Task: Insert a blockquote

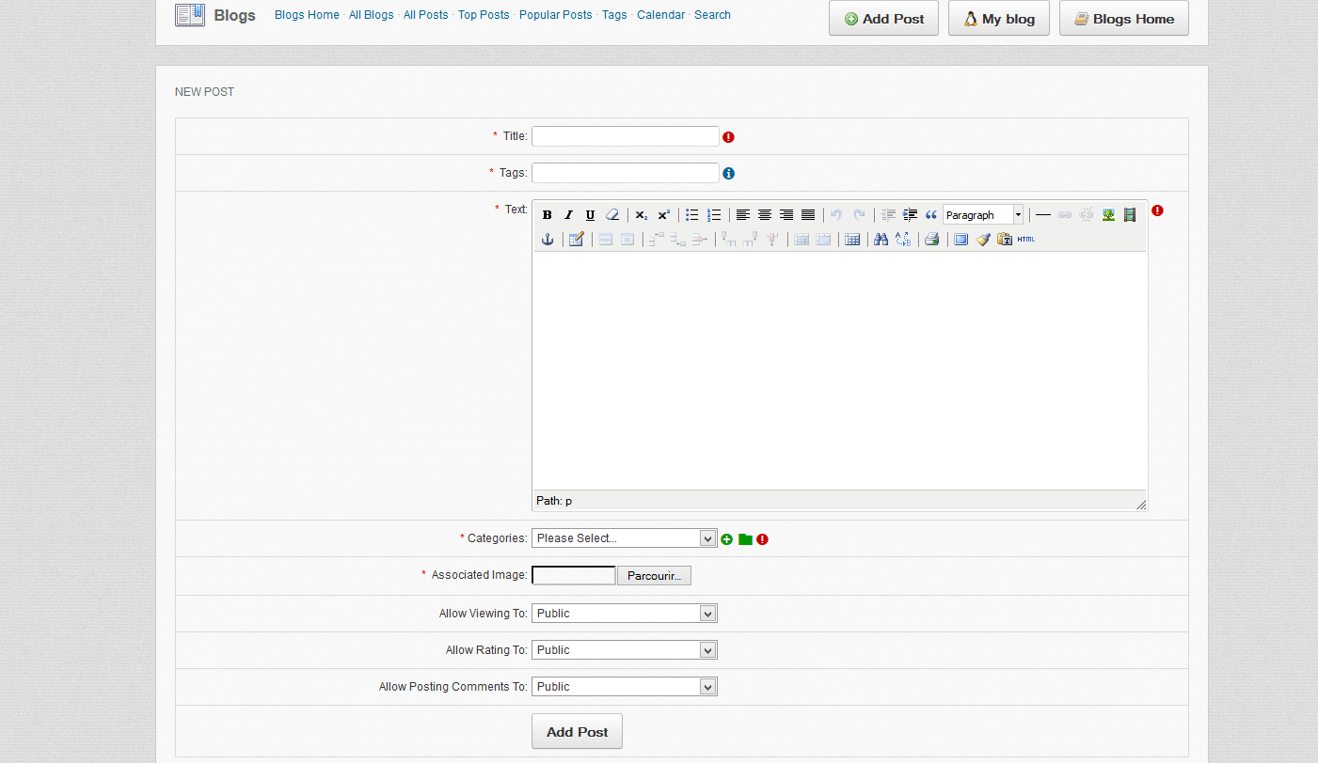Action: coord(931,215)
